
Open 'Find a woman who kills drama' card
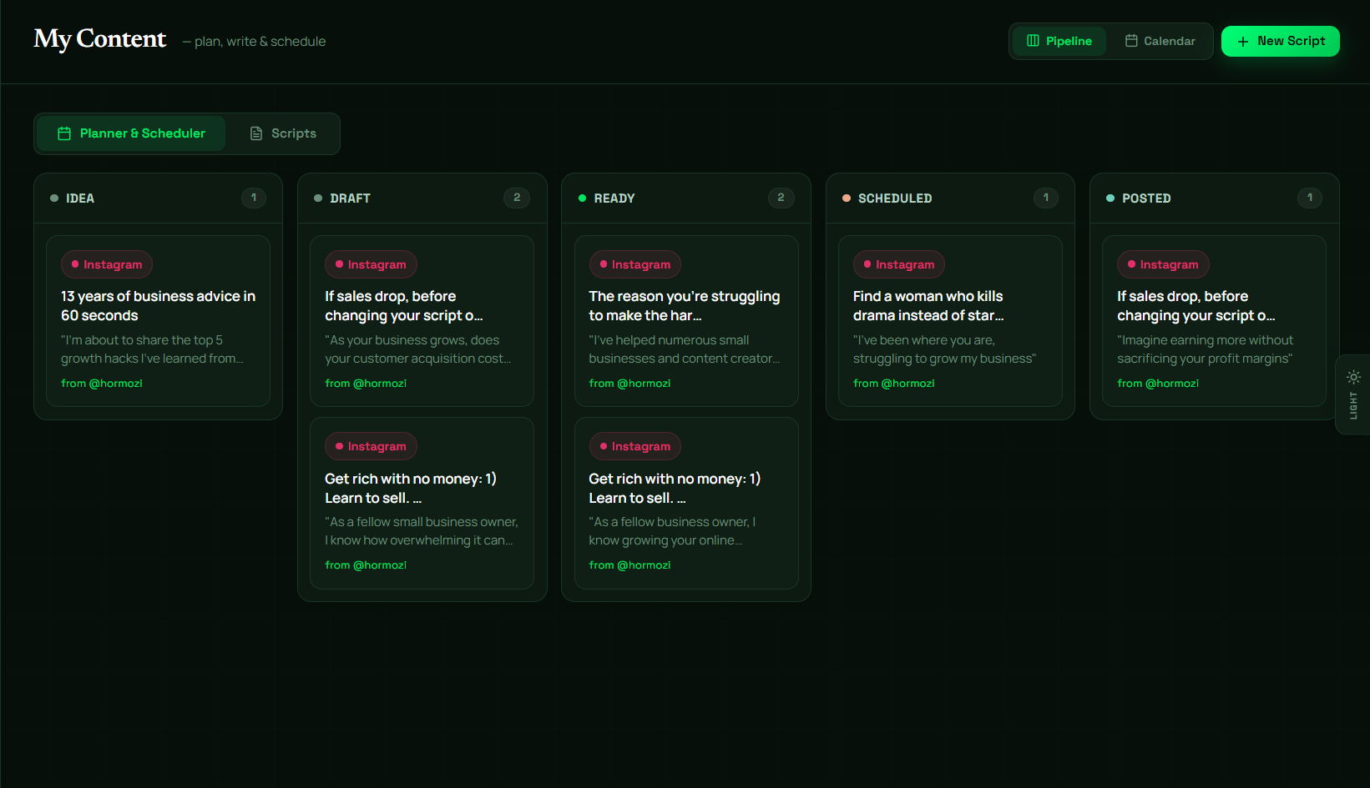(950, 321)
